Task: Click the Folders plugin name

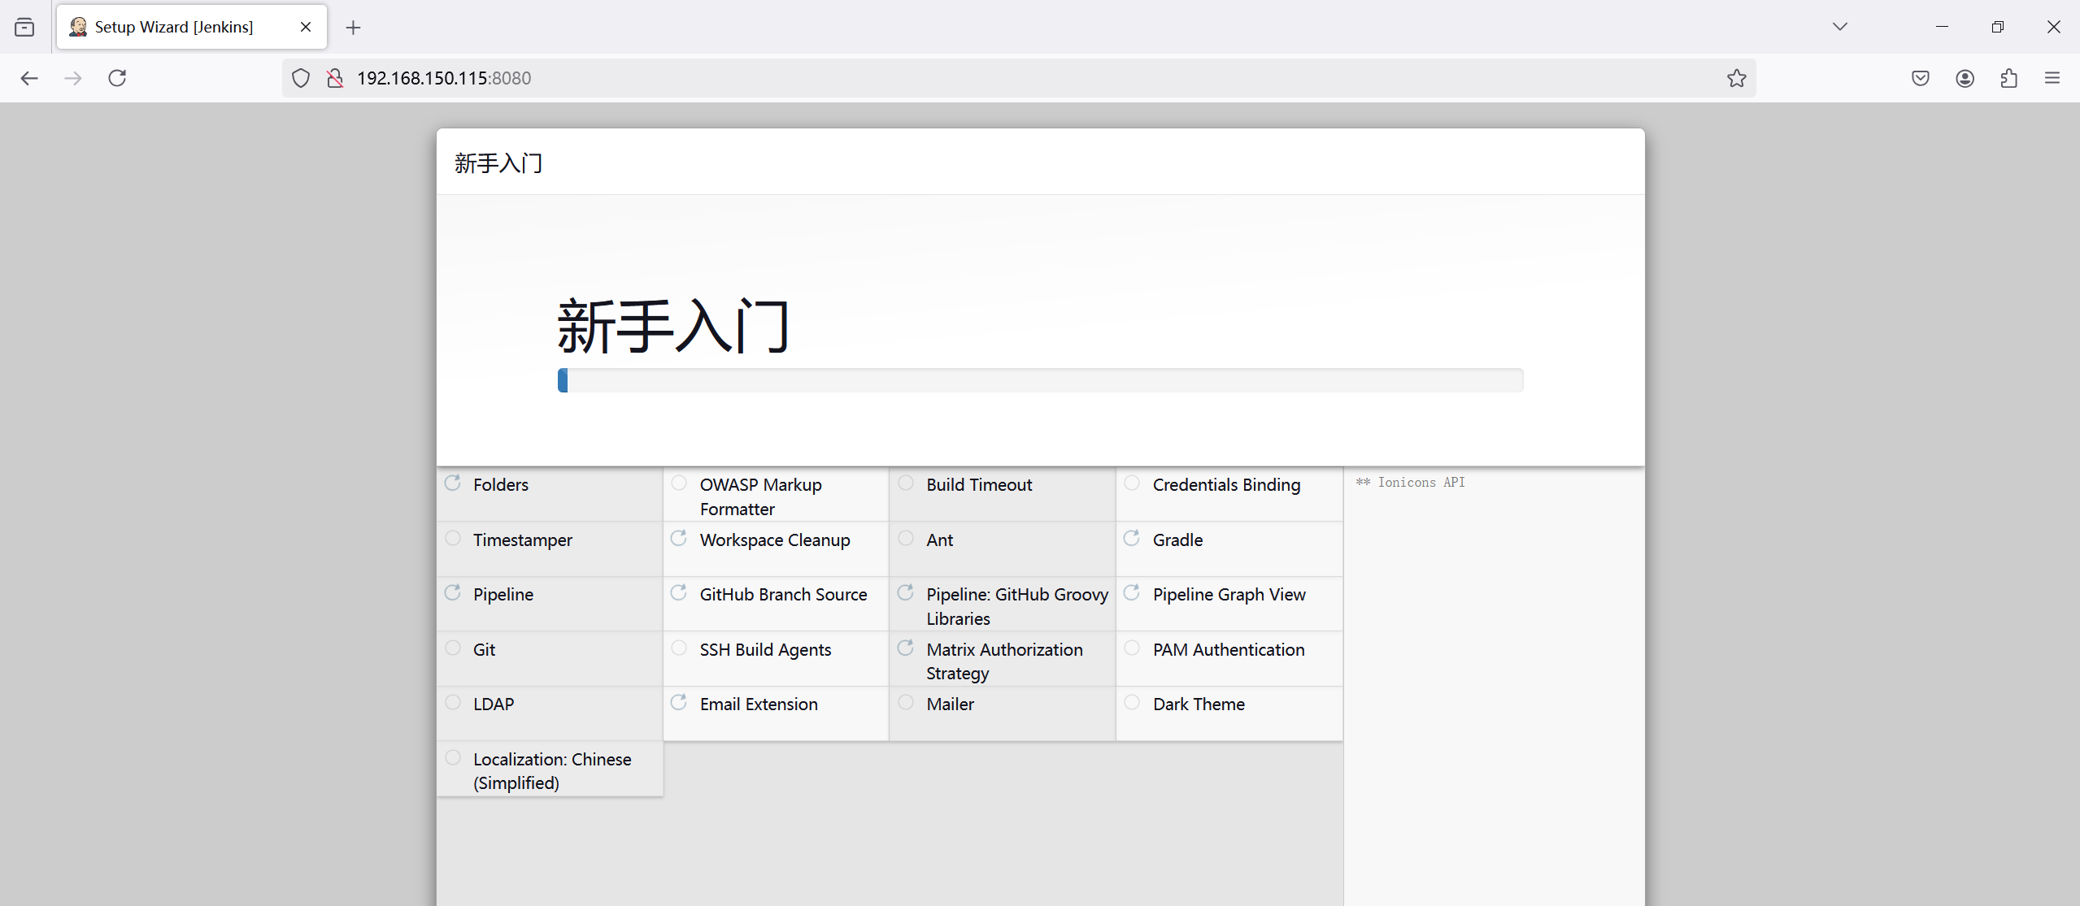Action: (501, 484)
